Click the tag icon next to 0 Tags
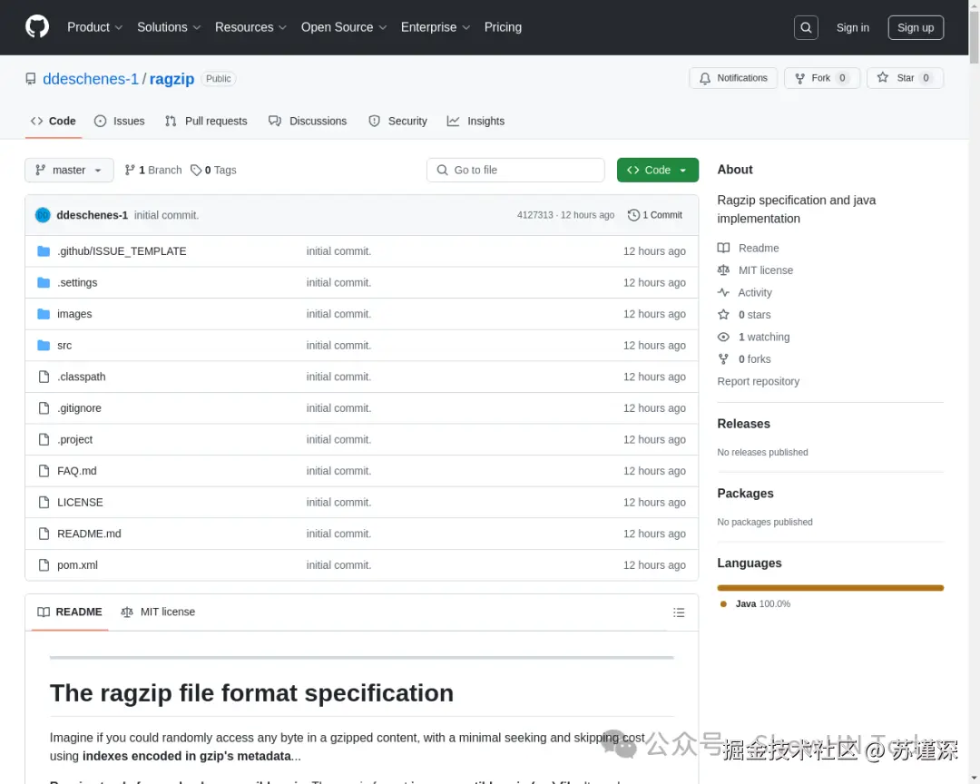Image resolution: width=980 pixels, height=784 pixels. point(196,170)
